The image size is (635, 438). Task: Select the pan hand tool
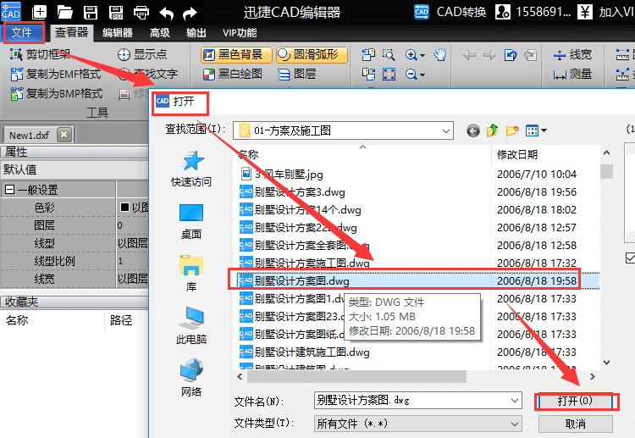coord(439,54)
